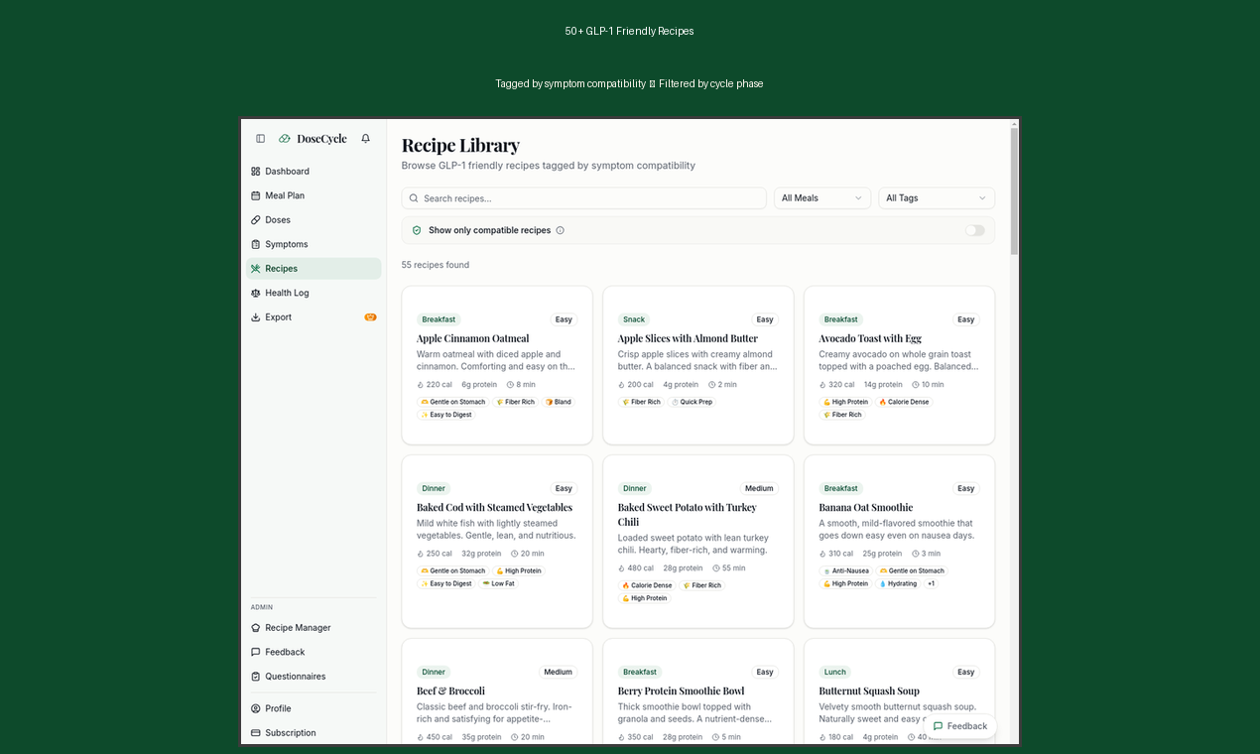Viewport: 1260px width, 754px height.
Task: Open Feedback admin page in sidebar
Action: pyautogui.click(x=314, y=652)
